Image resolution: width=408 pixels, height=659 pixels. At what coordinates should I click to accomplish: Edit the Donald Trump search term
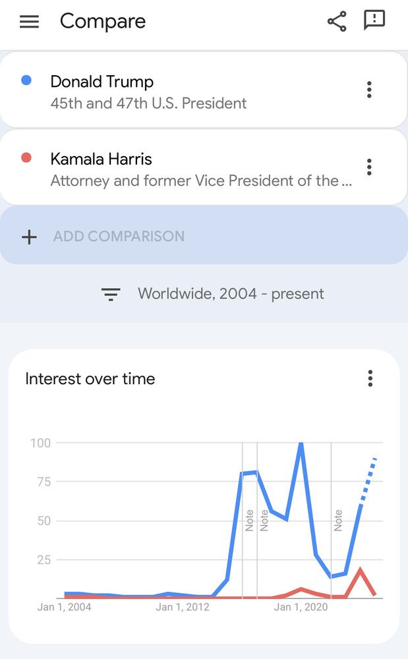(x=102, y=82)
